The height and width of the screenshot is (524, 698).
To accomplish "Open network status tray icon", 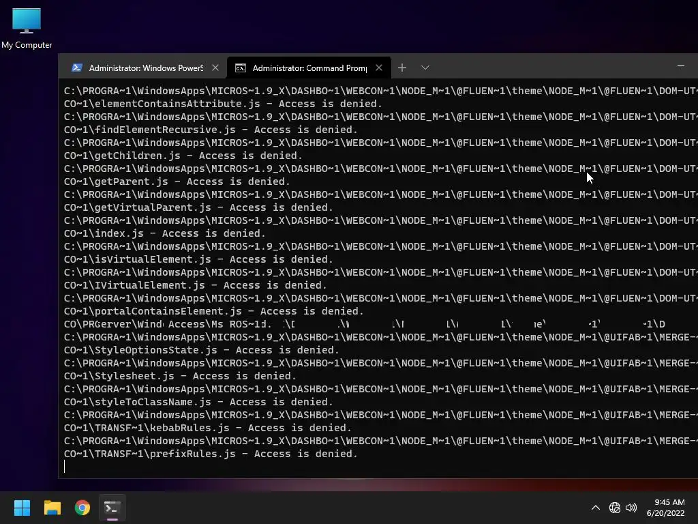I will (615, 508).
